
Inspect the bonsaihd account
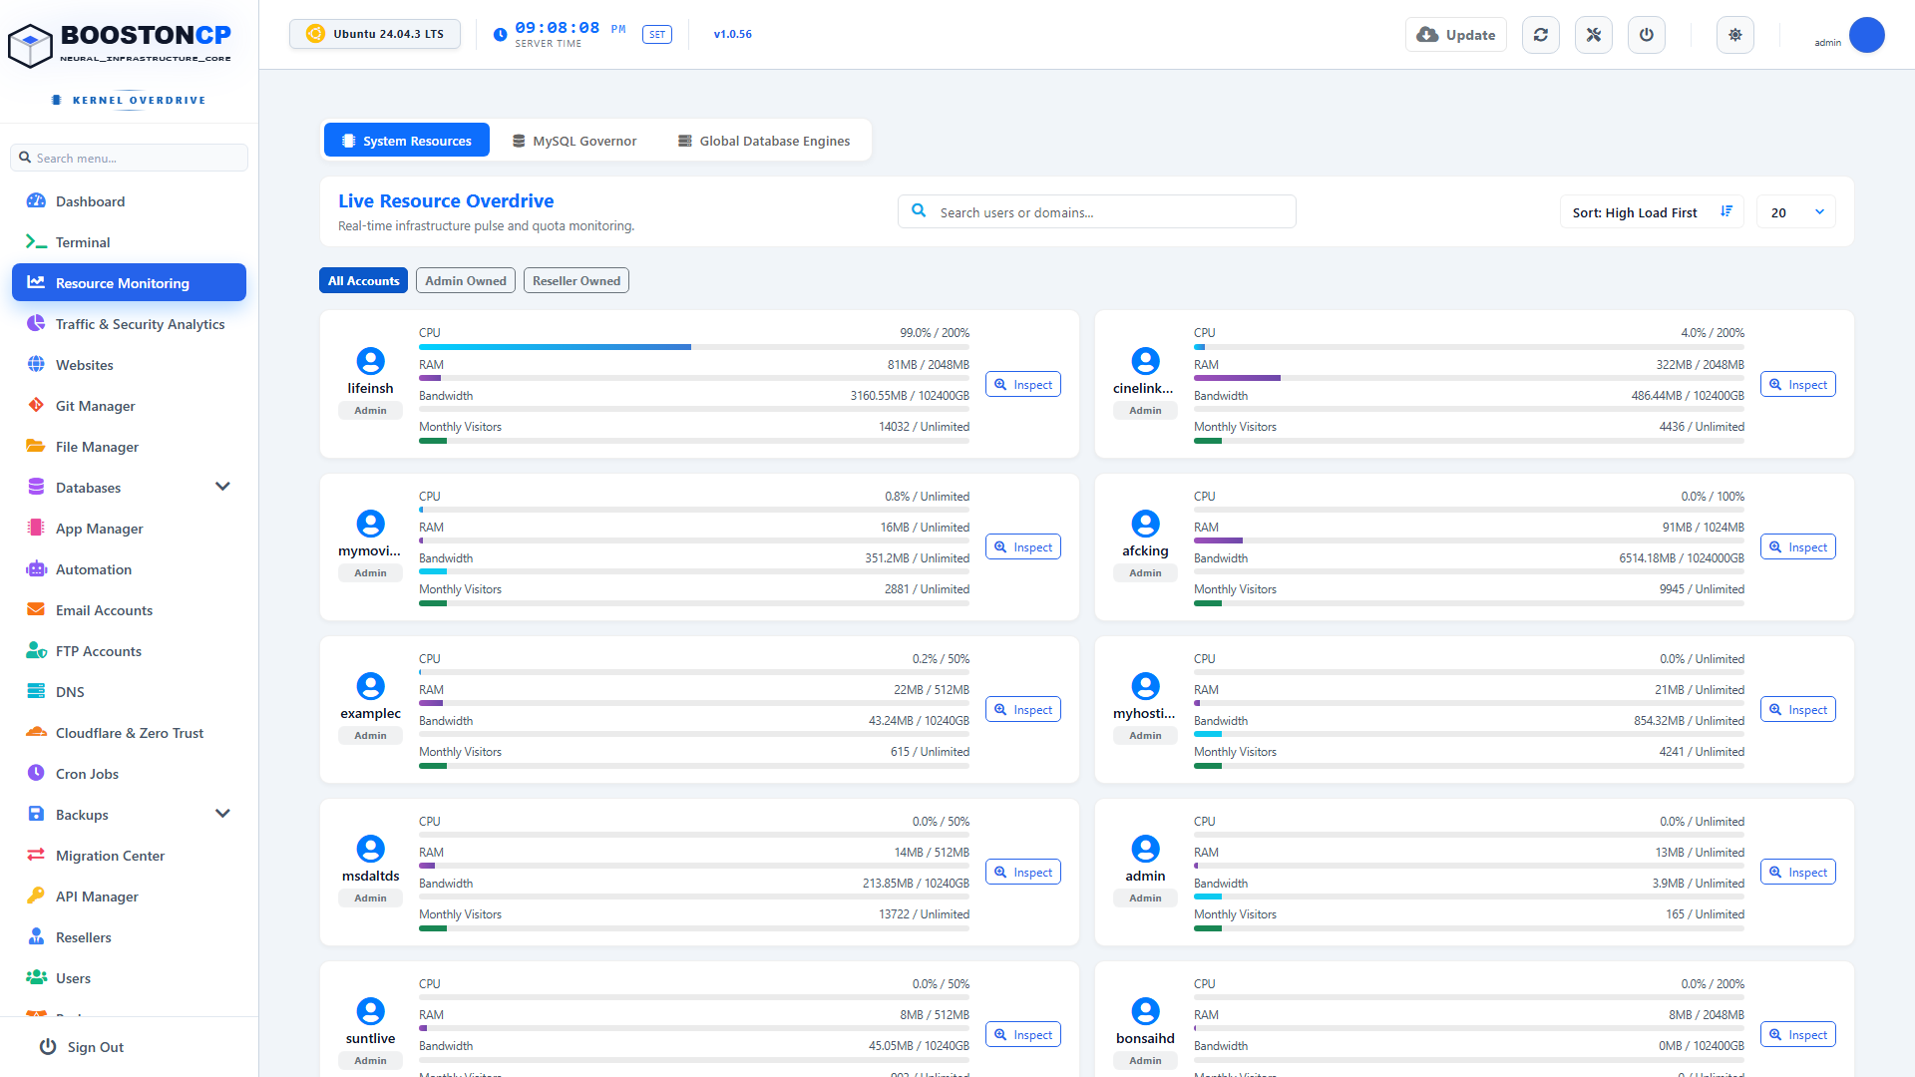[x=1798, y=1035]
